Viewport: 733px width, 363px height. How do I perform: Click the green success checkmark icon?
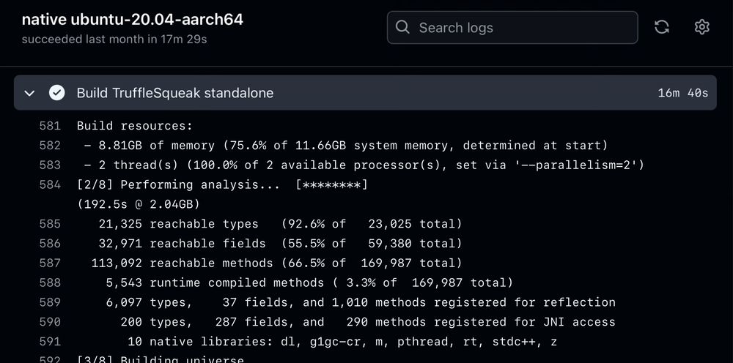(x=56, y=93)
